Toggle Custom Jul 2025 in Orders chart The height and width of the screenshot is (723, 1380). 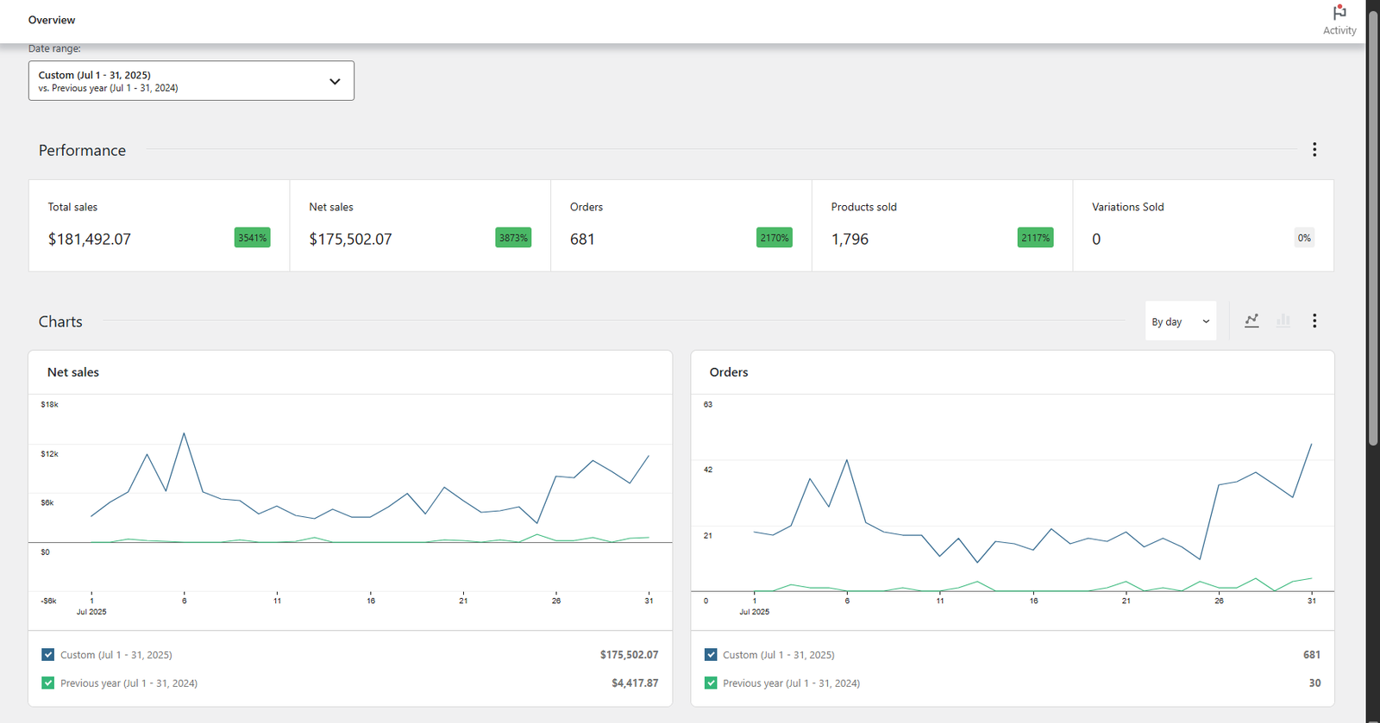pyautogui.click(x=711, y=655)
